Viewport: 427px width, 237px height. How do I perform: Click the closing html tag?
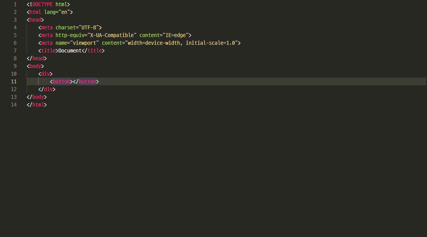click(37, 105)
